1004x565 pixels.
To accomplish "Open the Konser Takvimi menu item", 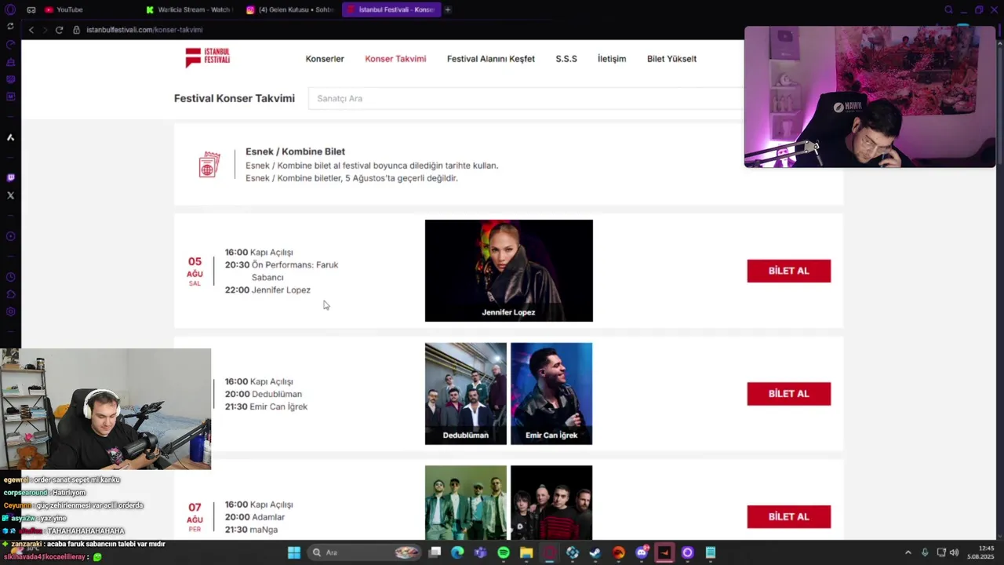I will [x=395, y=59].
